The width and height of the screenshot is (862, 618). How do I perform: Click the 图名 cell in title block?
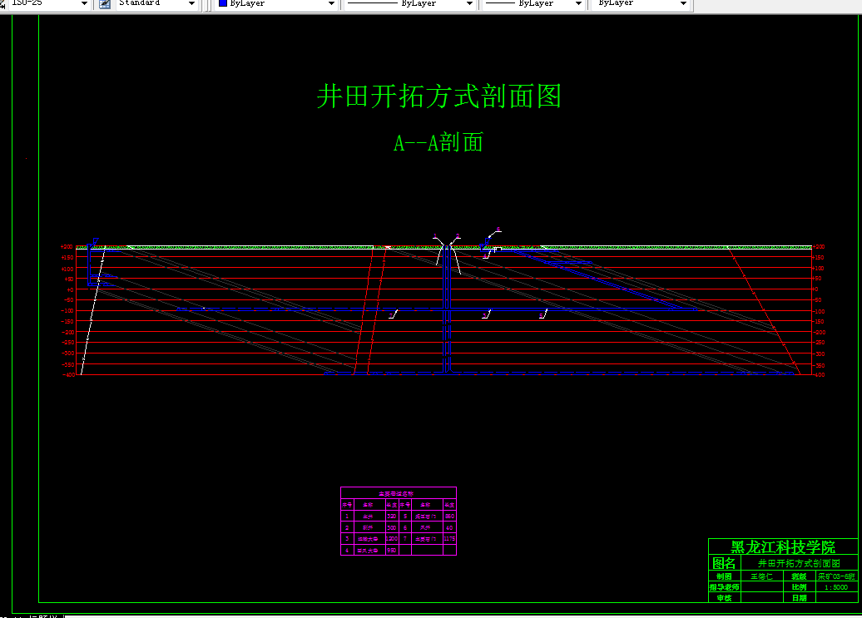tap(724, 563)
